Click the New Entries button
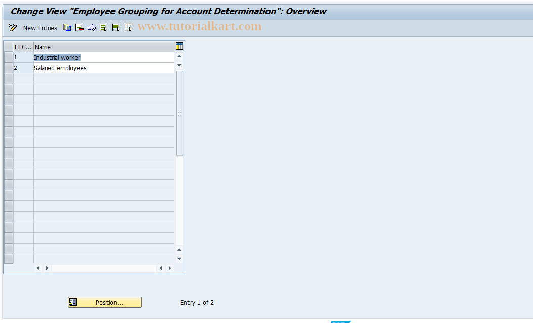The image size is (533, 323). [x=40, y=28]
